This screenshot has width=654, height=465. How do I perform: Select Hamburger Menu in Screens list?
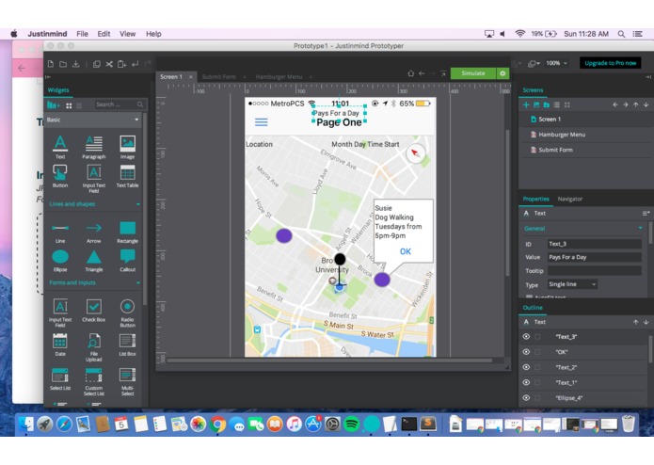pyautogui.click(x=562, y=135)
